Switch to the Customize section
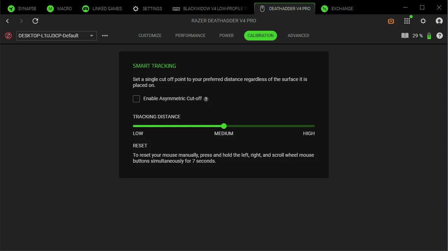This screenshot has width=448, height=251. (150, 36)
